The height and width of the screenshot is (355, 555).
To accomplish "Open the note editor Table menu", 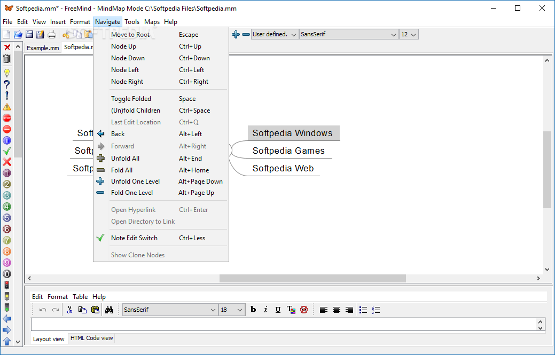I will pyautogui.click(x=80, y=297).
